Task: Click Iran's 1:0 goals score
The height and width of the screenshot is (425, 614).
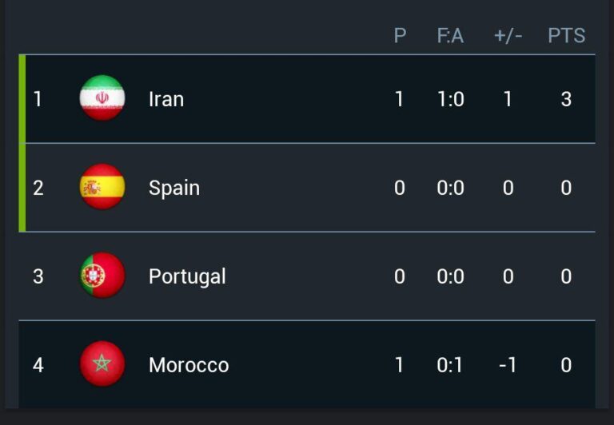Action: (450, 99)
